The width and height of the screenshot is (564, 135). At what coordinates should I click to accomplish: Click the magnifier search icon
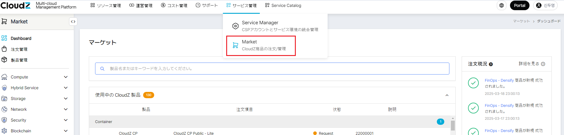point(102,69)
